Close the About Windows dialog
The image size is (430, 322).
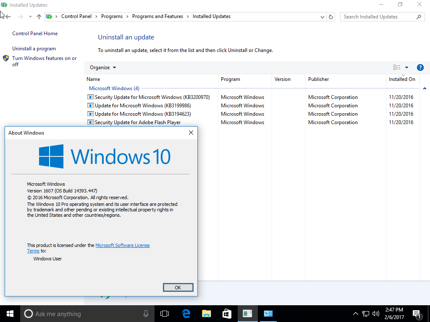(x=191, y=132)
